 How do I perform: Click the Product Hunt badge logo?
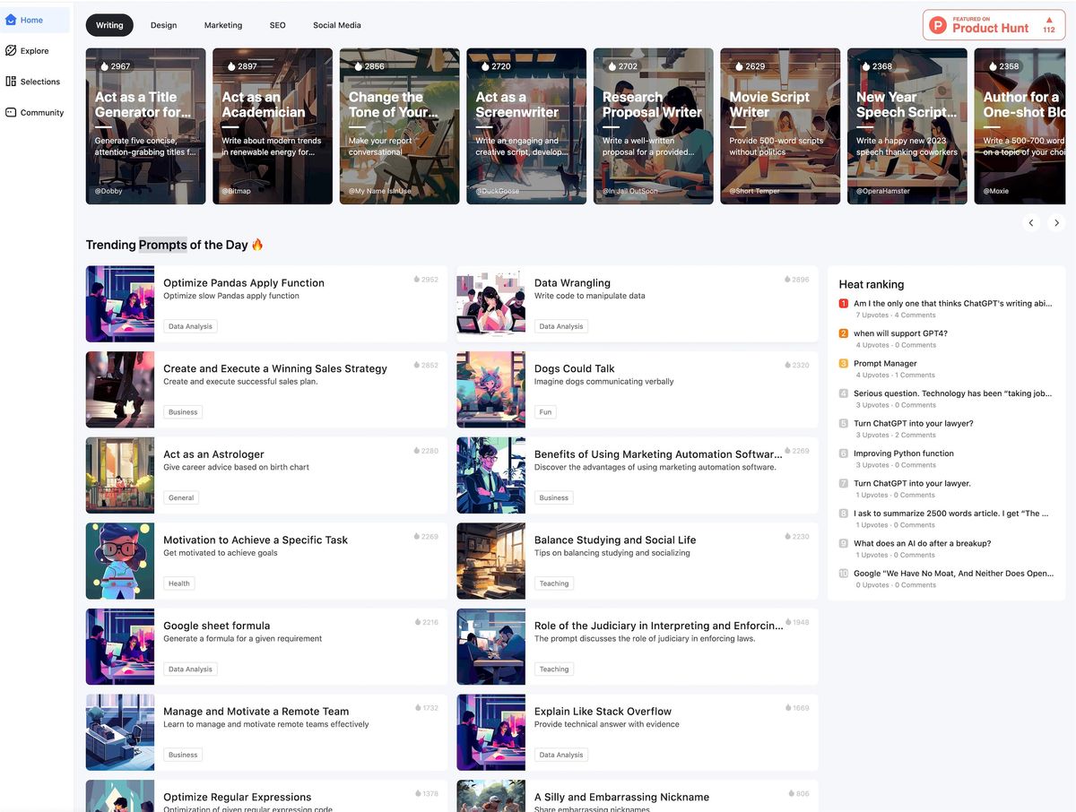tap(938, 25)
